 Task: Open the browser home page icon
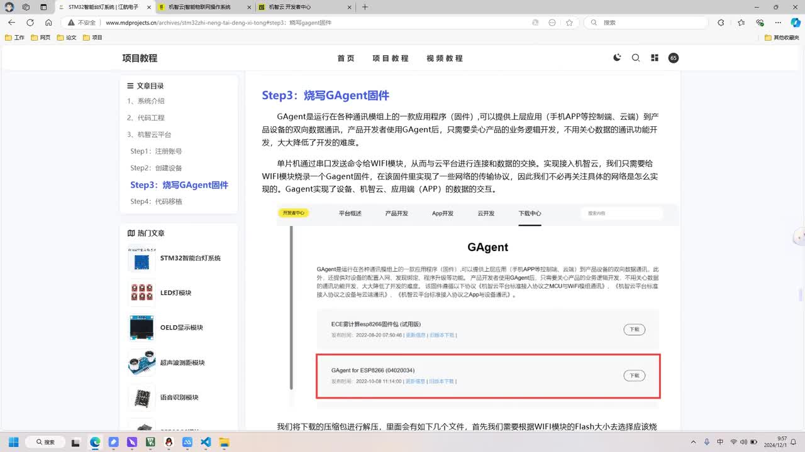click(48, 22)
